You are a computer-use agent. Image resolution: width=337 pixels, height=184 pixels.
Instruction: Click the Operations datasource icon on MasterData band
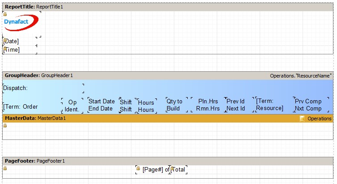point(303,119)
